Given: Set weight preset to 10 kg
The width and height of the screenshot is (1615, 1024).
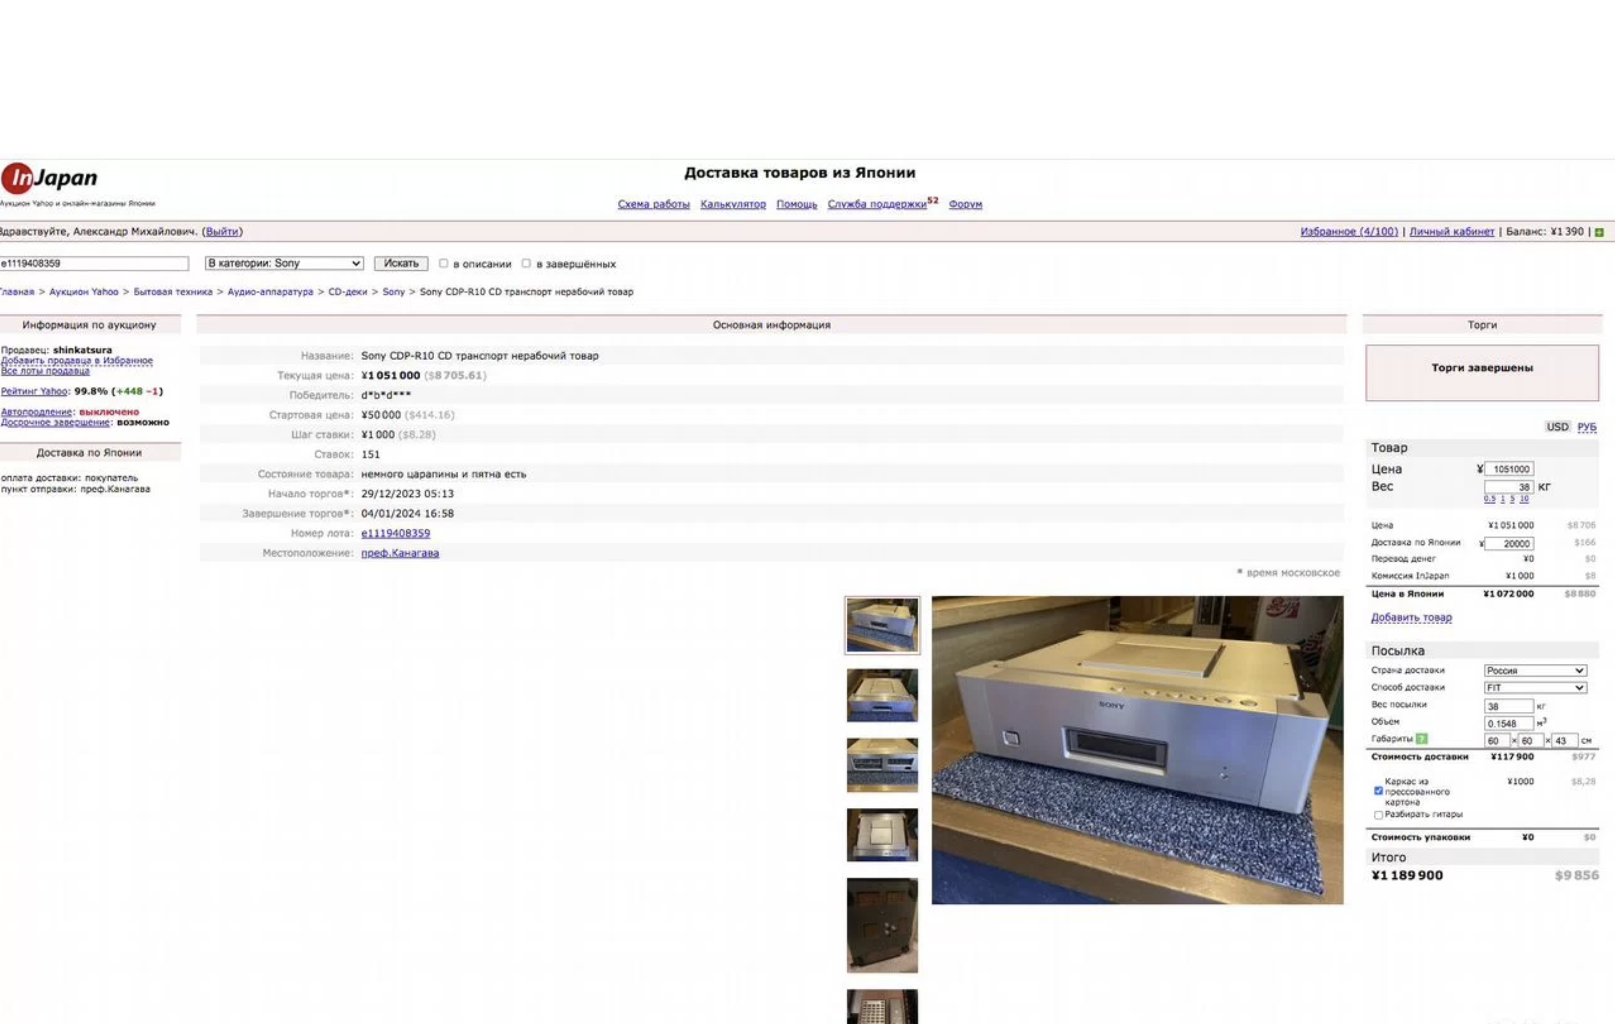Looking at the screenshot, I should pos(1524,499).
